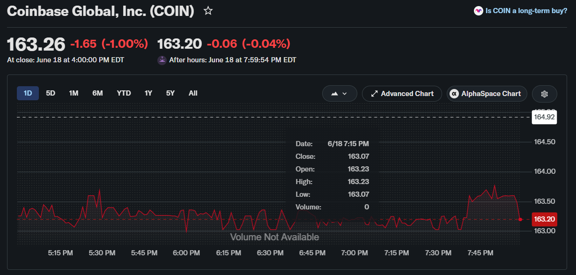Screen dimensions: 576x275
Task: Click the after-hours moon icon
Action: 162,60
